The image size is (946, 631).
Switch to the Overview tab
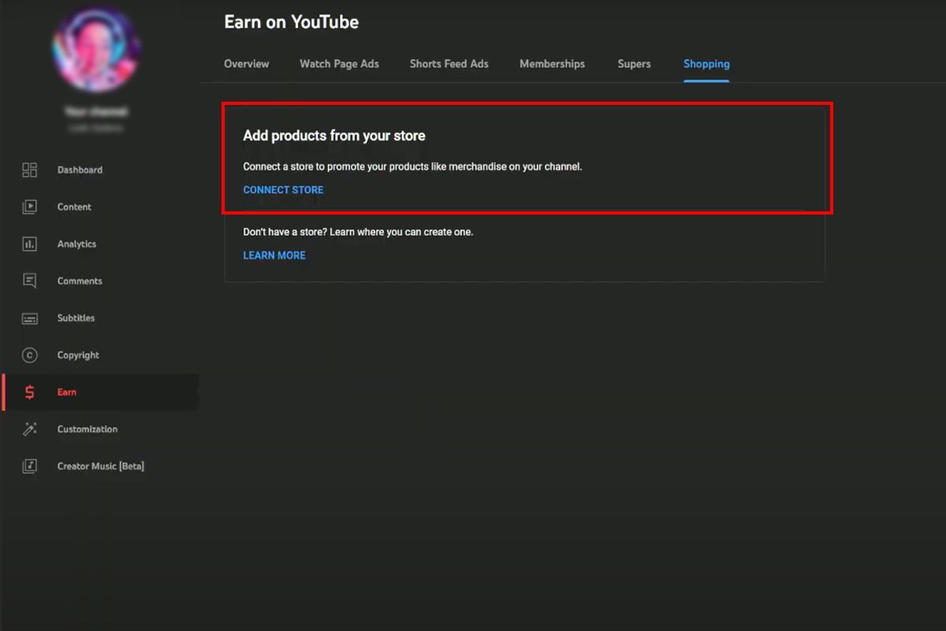click(x=247, y=64)
